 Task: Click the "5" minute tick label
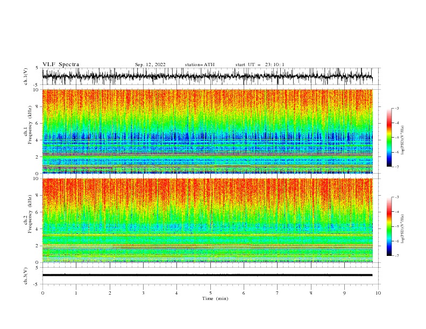click(210, 293)
